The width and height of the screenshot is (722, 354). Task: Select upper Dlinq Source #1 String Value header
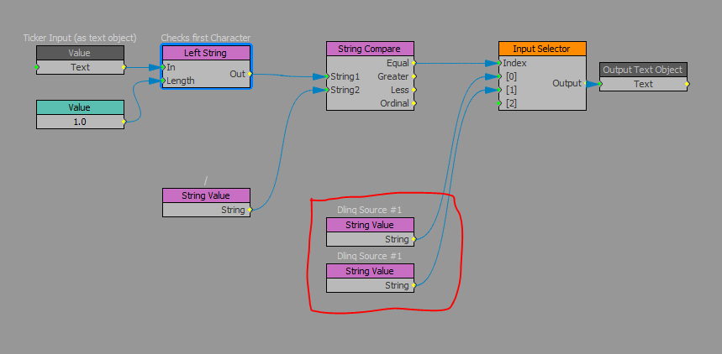370,225
